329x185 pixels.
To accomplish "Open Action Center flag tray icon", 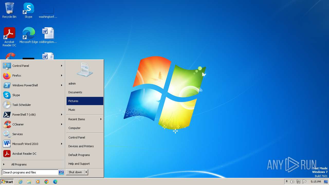I will (x=305, y=182).
